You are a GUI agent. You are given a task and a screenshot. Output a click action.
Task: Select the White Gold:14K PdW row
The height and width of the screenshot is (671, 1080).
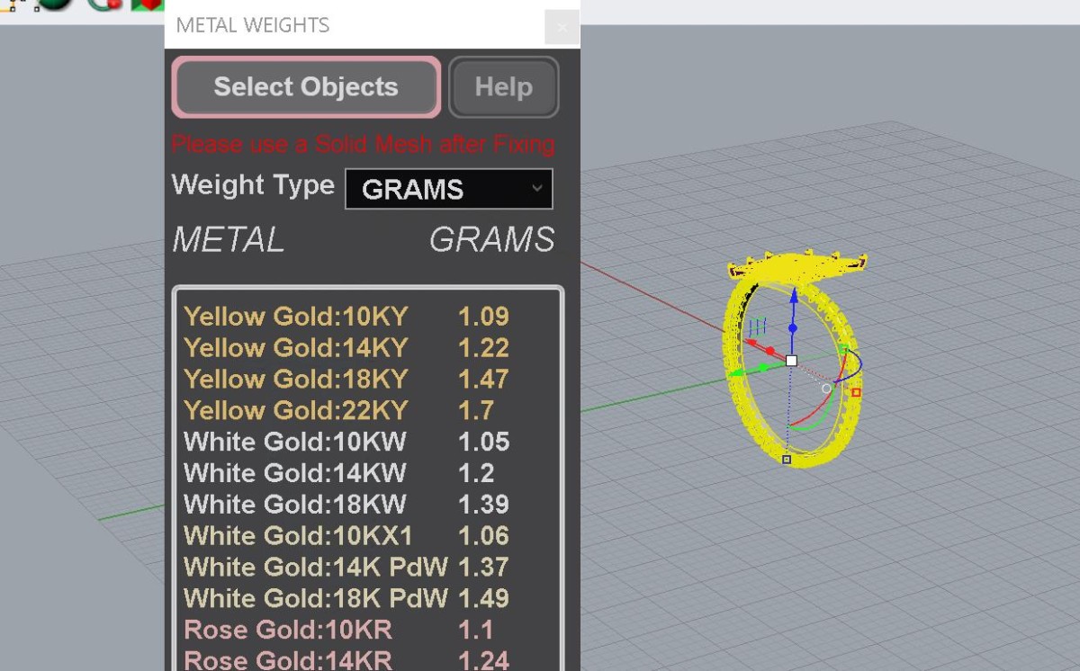tap(346, 567)
